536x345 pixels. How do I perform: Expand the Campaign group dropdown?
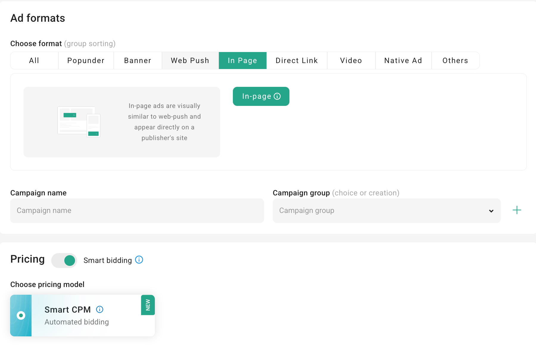(x=490, y=211)
